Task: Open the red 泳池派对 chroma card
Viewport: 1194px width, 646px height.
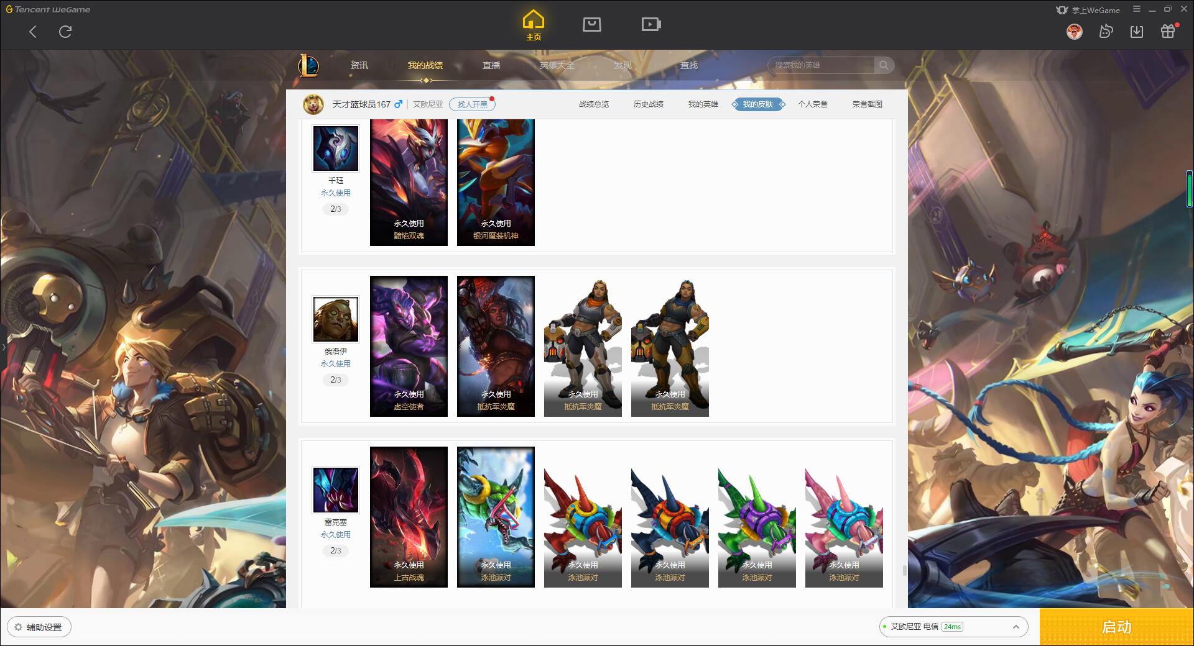Action: click(x=583, y=517)
